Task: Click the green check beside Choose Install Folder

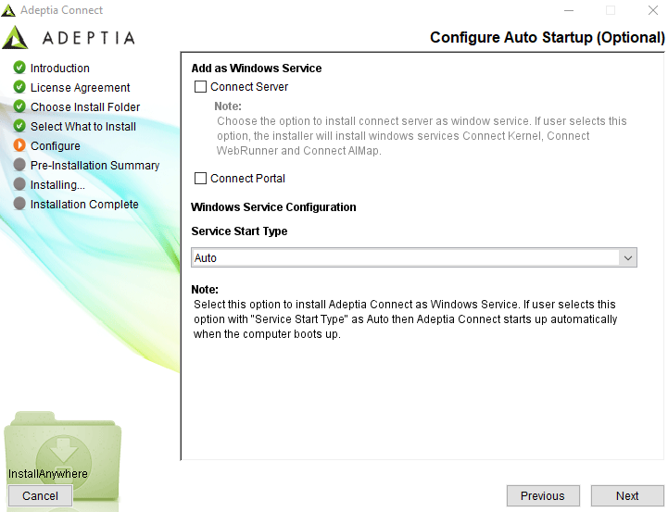Action: coord(19,106)
